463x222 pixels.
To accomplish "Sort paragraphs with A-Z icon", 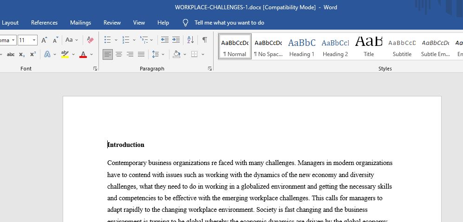I will pos(190,40).
